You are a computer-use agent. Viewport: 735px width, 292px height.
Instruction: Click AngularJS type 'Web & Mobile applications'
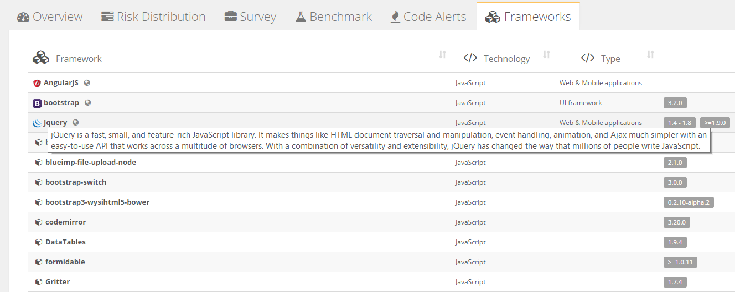[601, 83]
